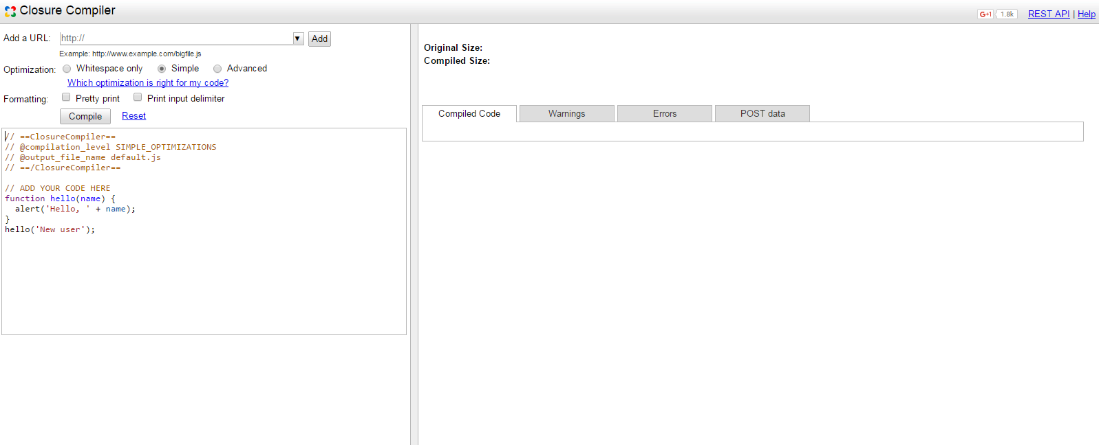This screenshot has width=1099, height=445.
Task: Click the Google +1 button
Action: tap(985, 14)
